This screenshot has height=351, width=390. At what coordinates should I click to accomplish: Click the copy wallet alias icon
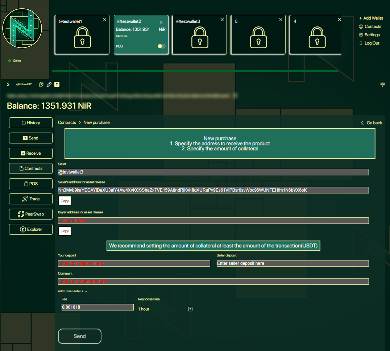click(x=41, y=84)
